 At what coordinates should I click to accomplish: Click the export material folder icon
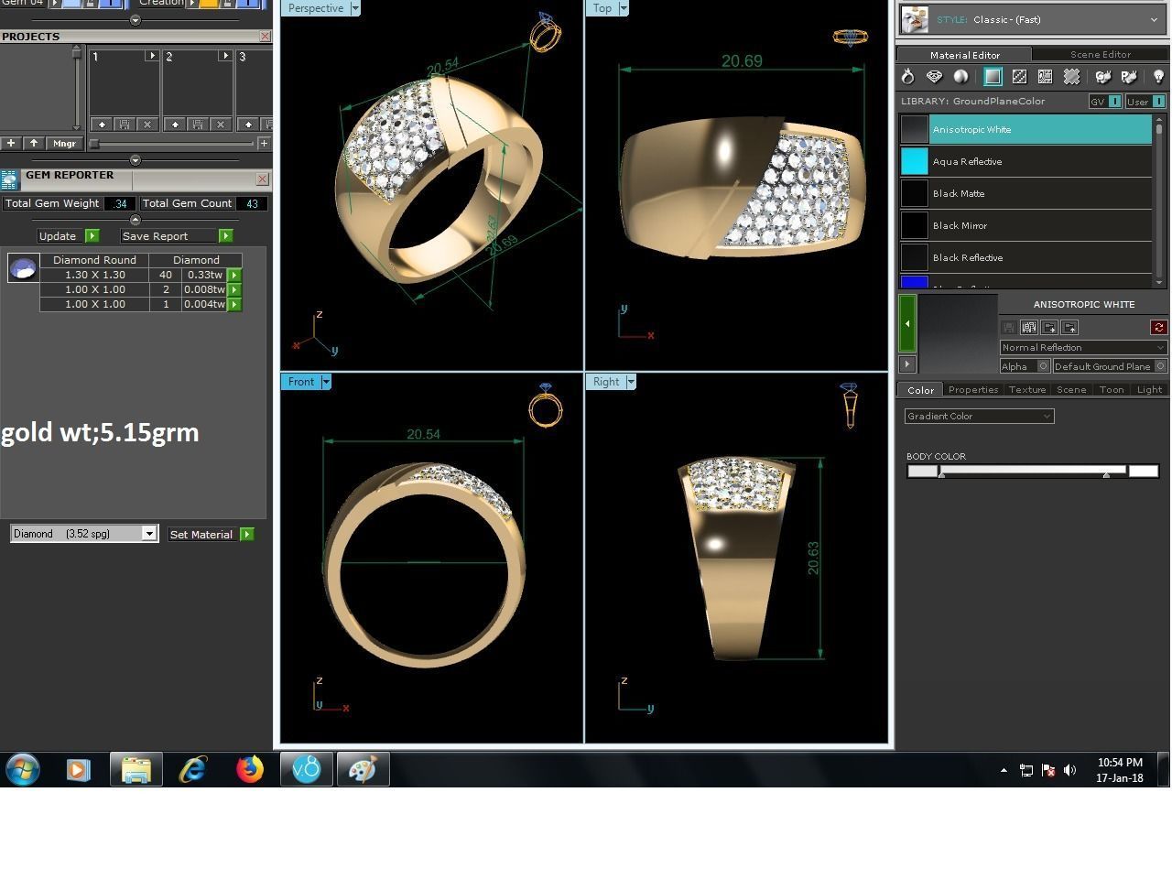tap(1049, 327)
